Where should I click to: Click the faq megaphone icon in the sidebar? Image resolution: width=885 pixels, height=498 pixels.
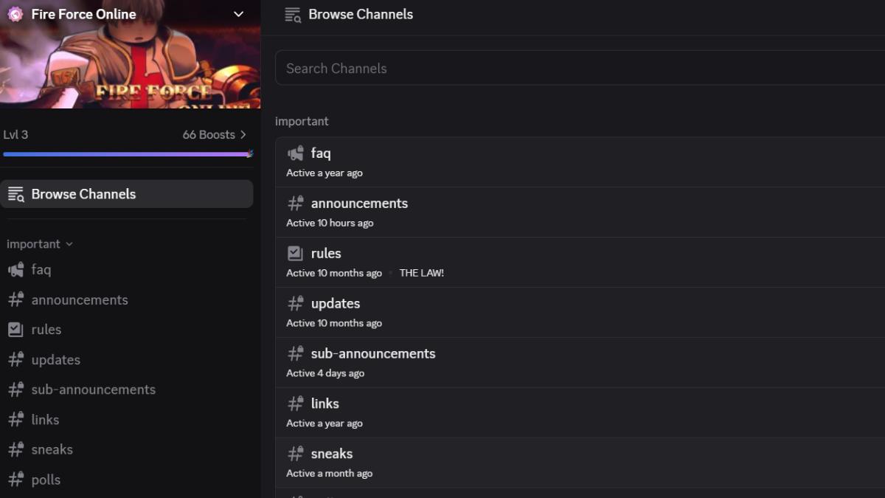click(15, 269)
